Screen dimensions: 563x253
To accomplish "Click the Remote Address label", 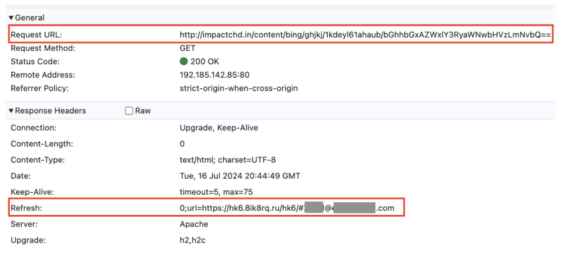I will [43, 75].
